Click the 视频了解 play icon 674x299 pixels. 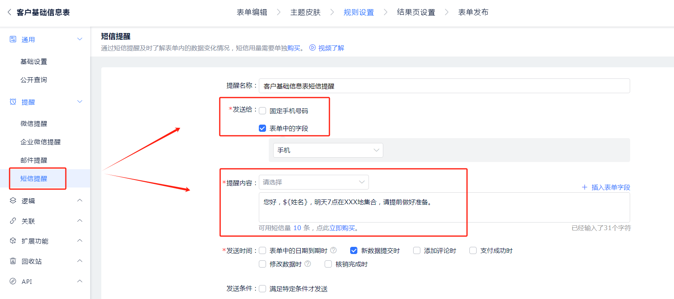(313, 48)
